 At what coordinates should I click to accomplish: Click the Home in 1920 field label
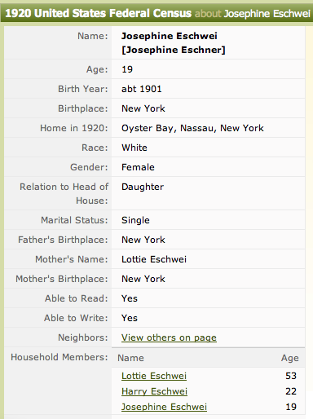[74, 128]
